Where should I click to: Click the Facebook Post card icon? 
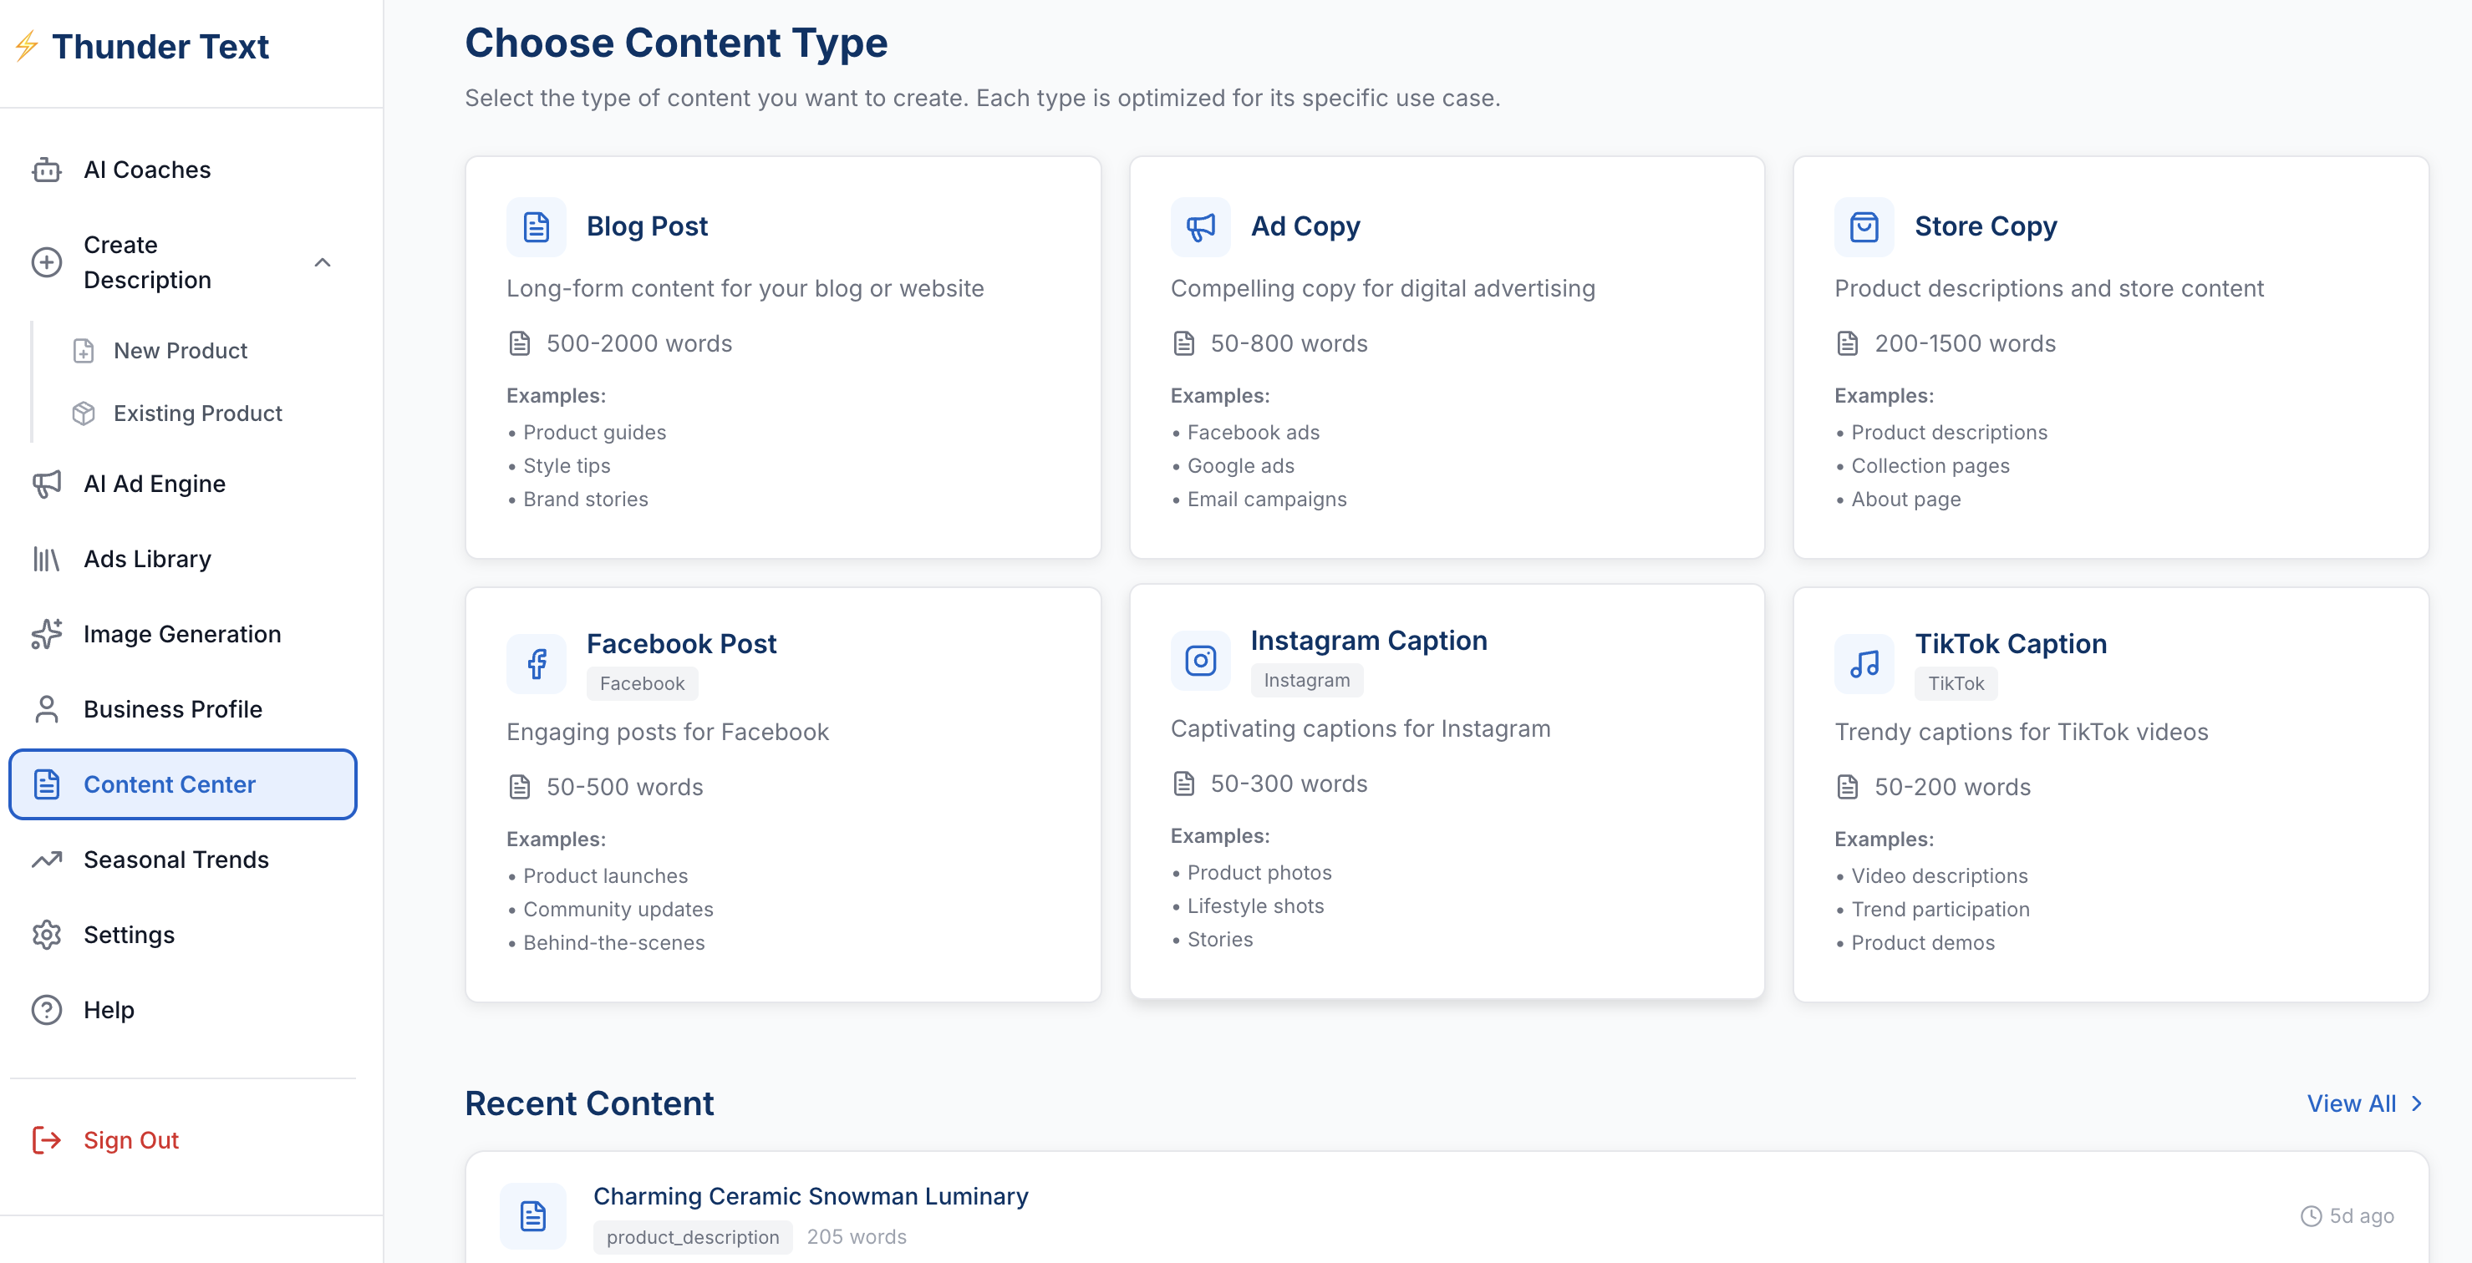click(x=537, y=663)
